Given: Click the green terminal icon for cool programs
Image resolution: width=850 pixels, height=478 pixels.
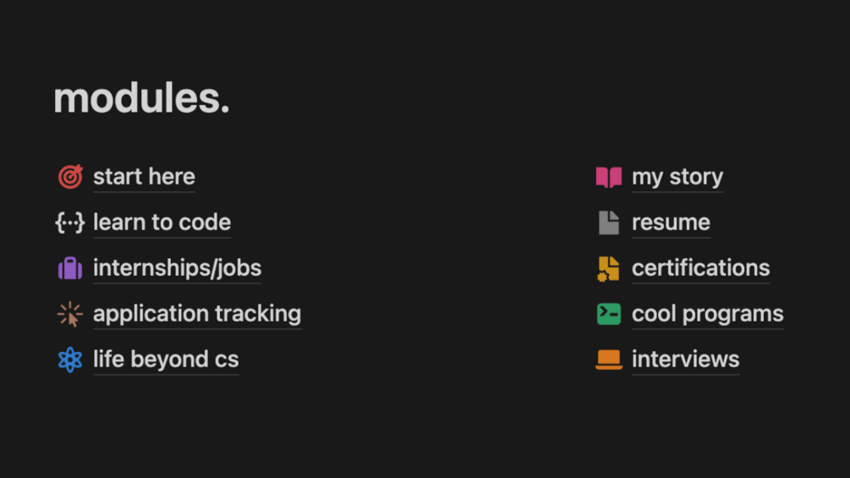Looking at the screenshot, I should (609, 315).
